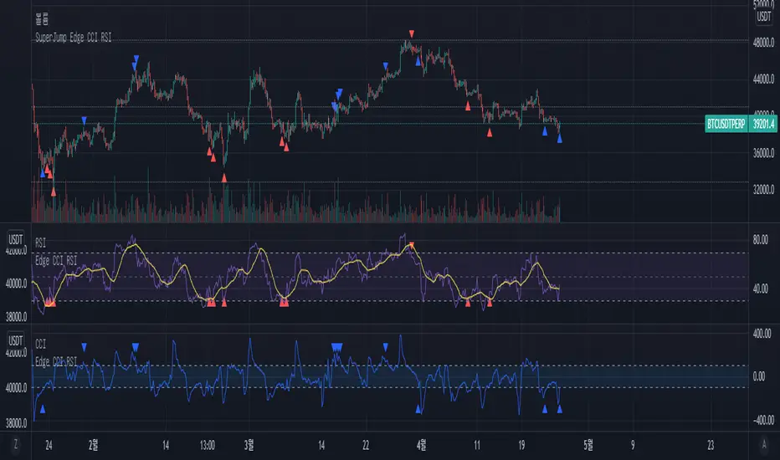This screenshot has width=780, height=460.
Task: Click the rightmost blue up-arrow in CCI pane
Action: 559,409
